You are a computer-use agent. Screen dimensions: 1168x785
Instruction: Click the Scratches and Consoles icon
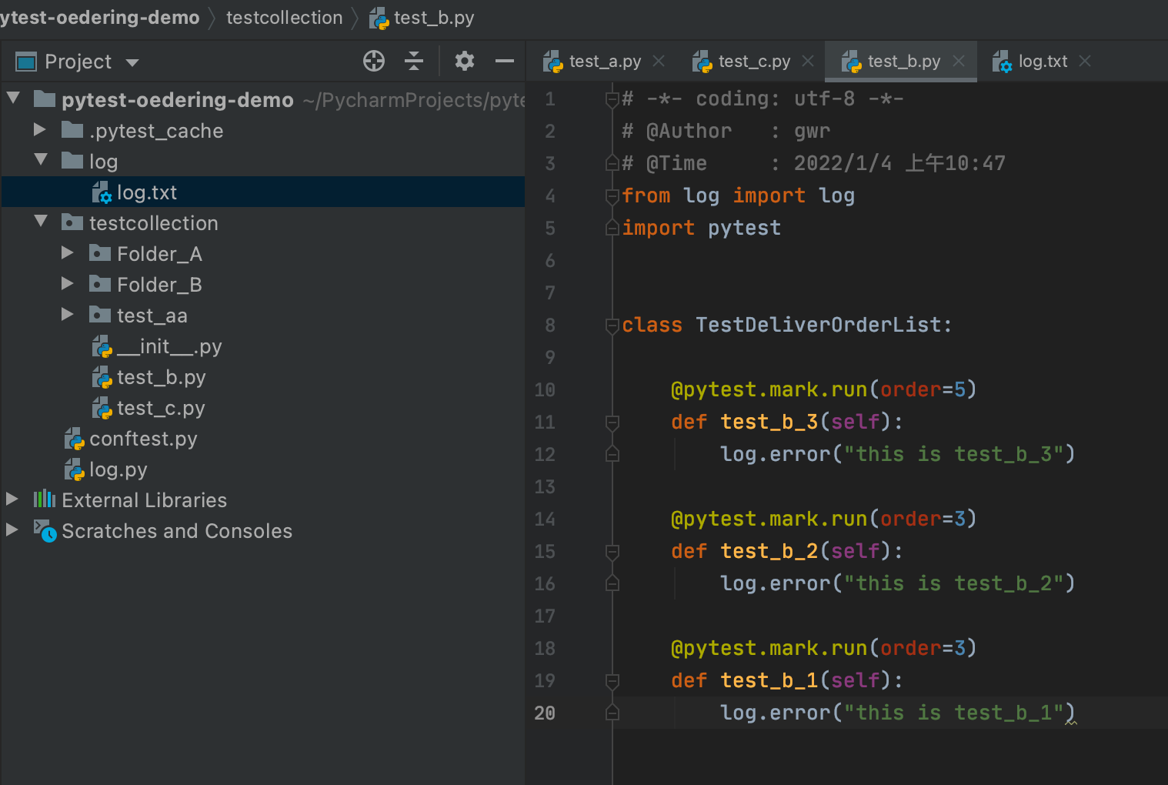tap(45, 530)
